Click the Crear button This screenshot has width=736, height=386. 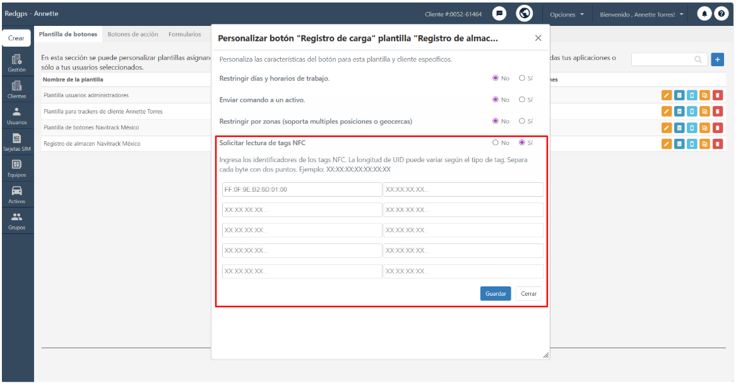pos(16,38)
